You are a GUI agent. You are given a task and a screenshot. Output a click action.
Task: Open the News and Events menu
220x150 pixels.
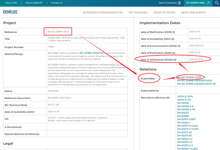(x=193, y=12)
